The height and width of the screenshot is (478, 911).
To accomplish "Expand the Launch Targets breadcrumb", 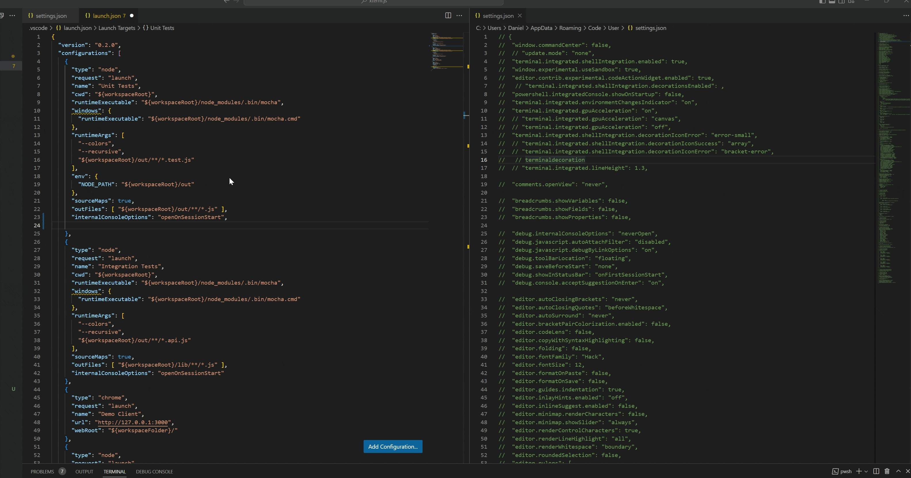I will (117, 28).
